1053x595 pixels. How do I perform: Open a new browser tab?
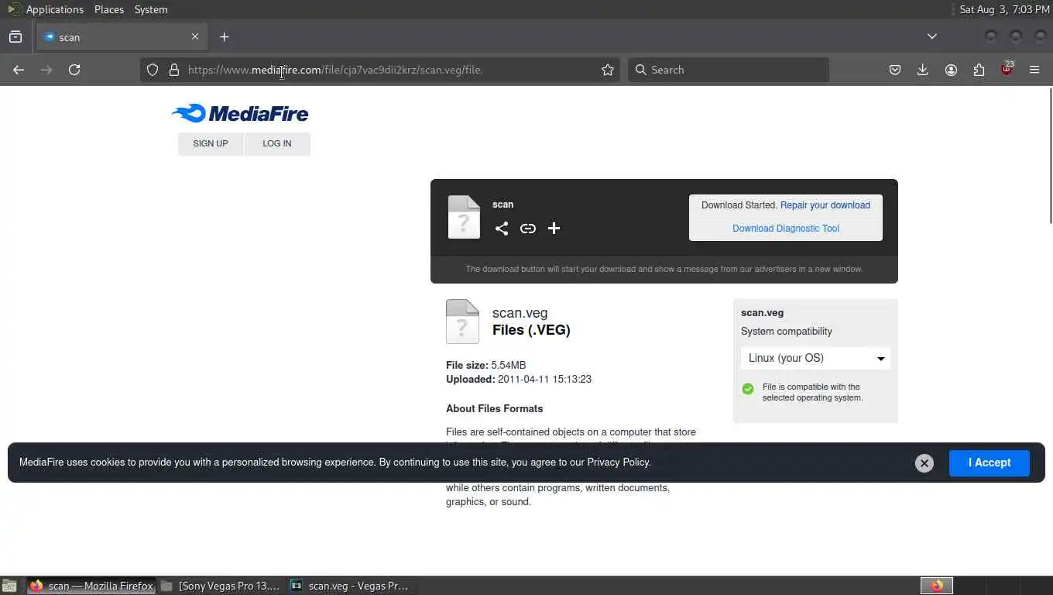[224, 36]
